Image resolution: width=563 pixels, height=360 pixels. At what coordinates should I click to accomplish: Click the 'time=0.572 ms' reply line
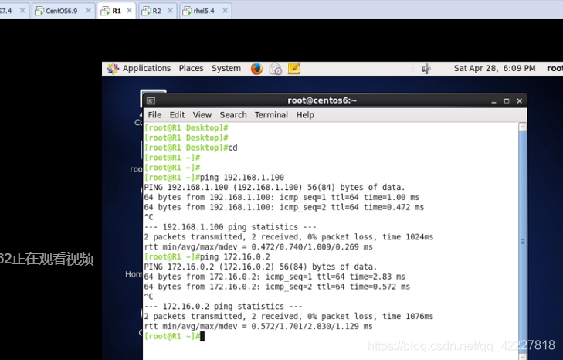coord(276,287)
